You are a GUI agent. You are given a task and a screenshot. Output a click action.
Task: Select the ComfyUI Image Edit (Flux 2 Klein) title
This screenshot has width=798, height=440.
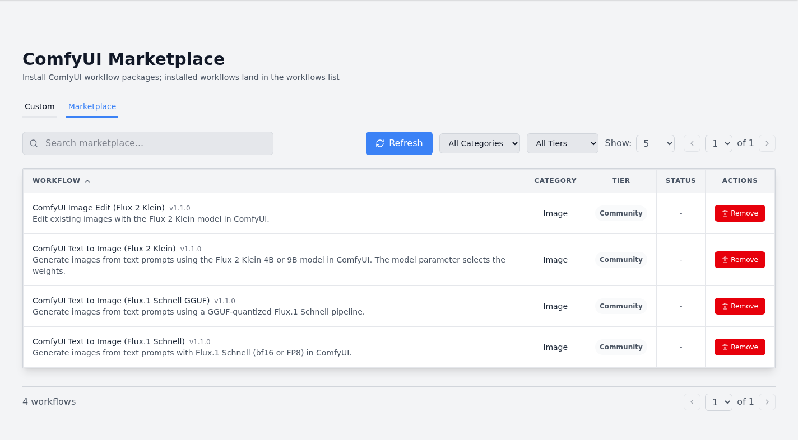tap(99, 208)
